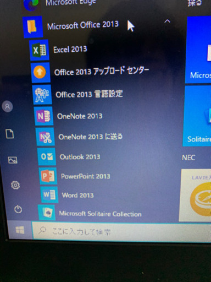Click the Microsoft Edge icon at list top
The width and height of the screenshot is (211, 282).
coord(31,5)
